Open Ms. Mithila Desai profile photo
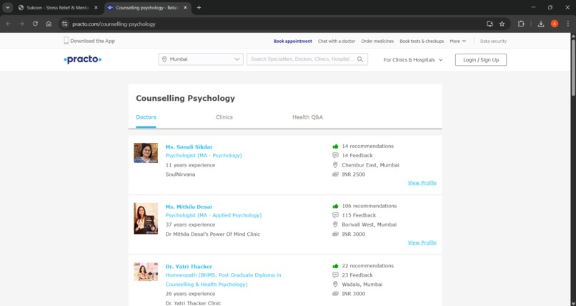 146,219
